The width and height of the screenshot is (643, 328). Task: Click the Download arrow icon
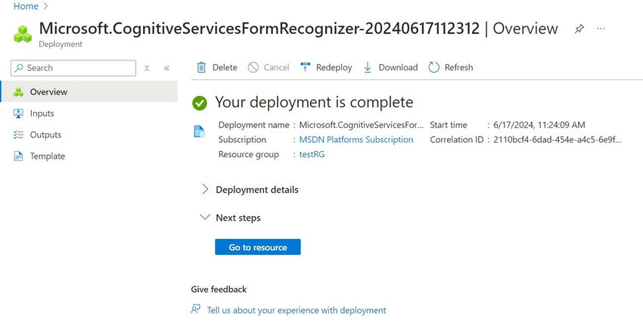[368, 67]
